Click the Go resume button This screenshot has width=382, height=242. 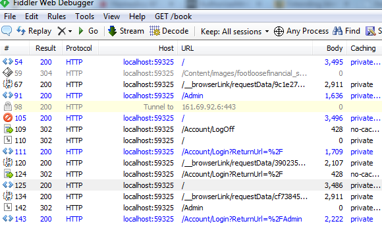point(88,31)
